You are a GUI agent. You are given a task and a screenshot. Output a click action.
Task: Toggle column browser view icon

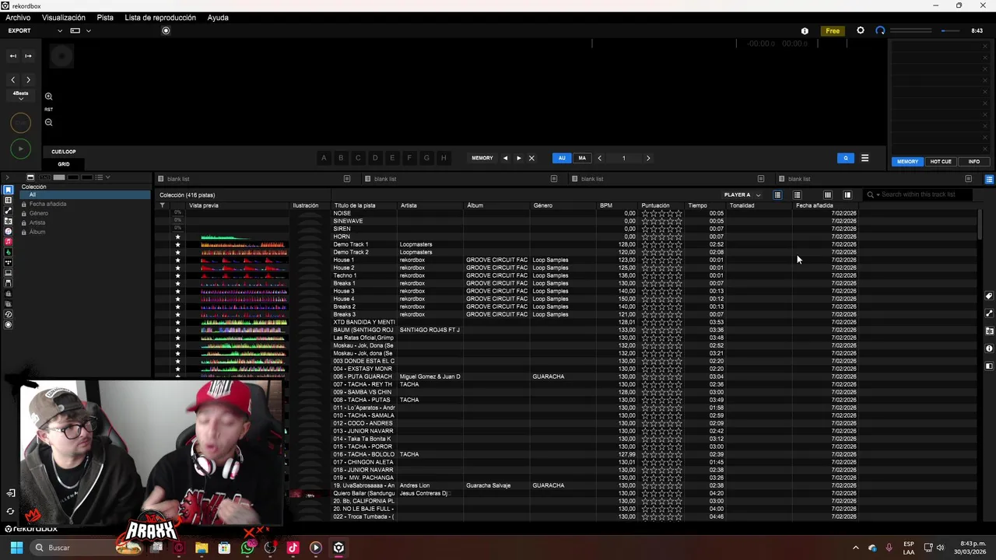click(827, 195)
